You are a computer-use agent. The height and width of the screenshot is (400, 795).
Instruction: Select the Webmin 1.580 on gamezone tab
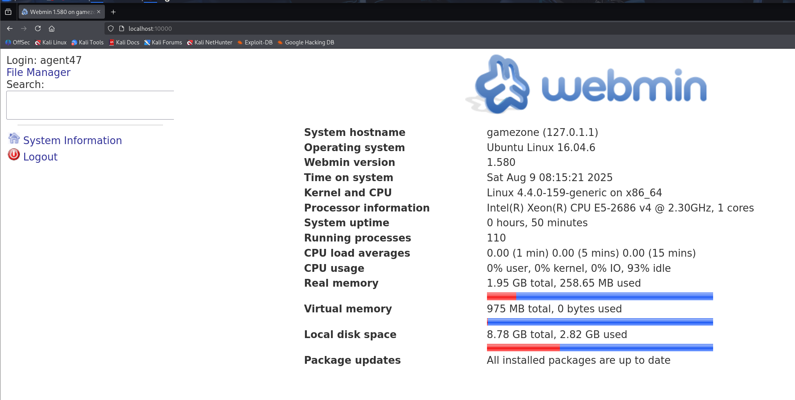[x=62, y=12]
